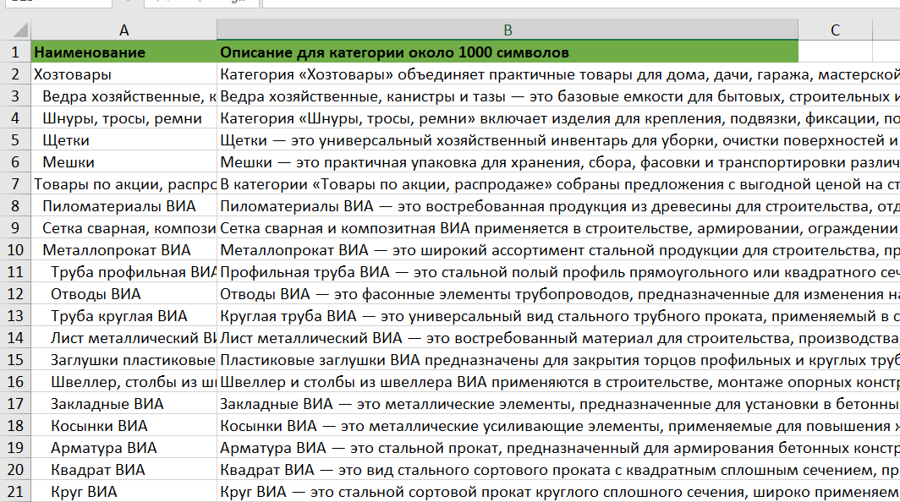Click the Описание для категории header cell

click(508, 52)
